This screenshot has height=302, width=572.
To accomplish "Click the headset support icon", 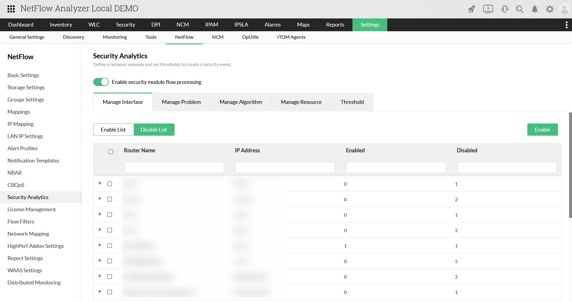I will click(505, 9).
